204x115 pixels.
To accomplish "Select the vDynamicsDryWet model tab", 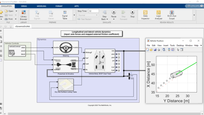I will [22, 26].
